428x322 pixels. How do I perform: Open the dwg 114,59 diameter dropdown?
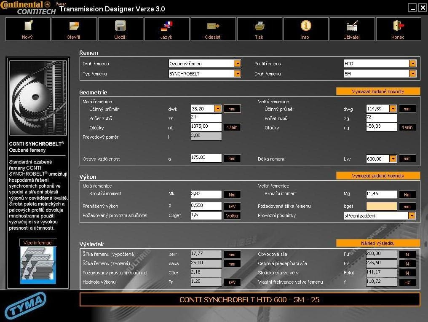(393, 109)
